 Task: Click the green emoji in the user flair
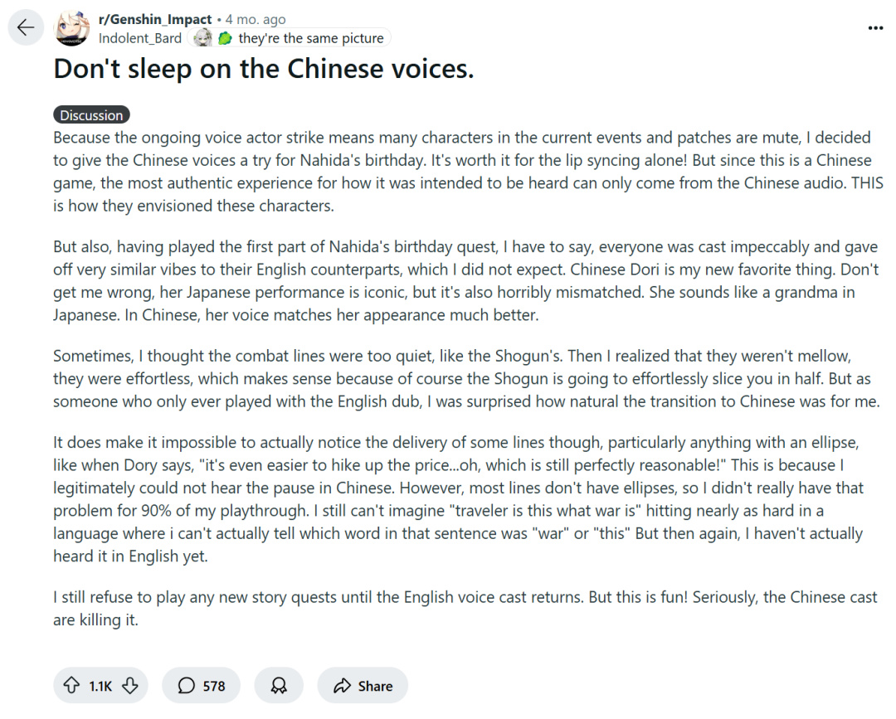coord(225,38)
